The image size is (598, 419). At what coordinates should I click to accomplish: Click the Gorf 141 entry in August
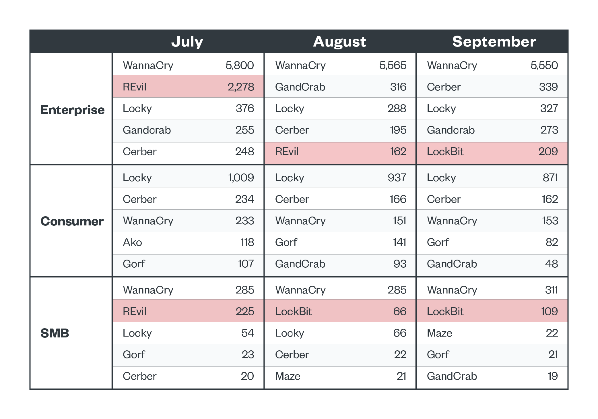(x=340, y=242)
